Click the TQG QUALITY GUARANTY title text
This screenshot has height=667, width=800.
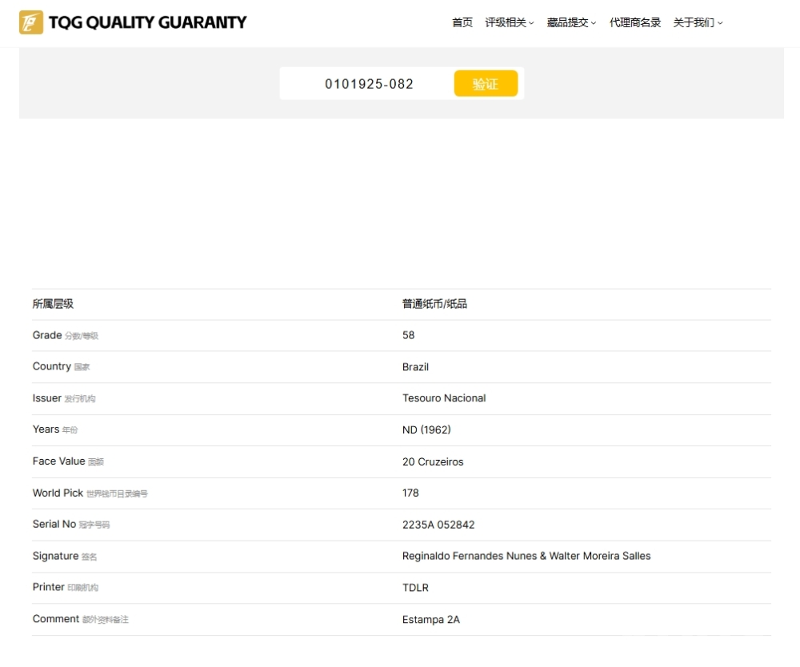pos(147,22)
